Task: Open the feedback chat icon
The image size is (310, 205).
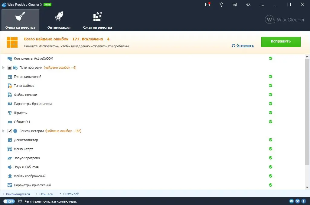Action: [235, 5]
